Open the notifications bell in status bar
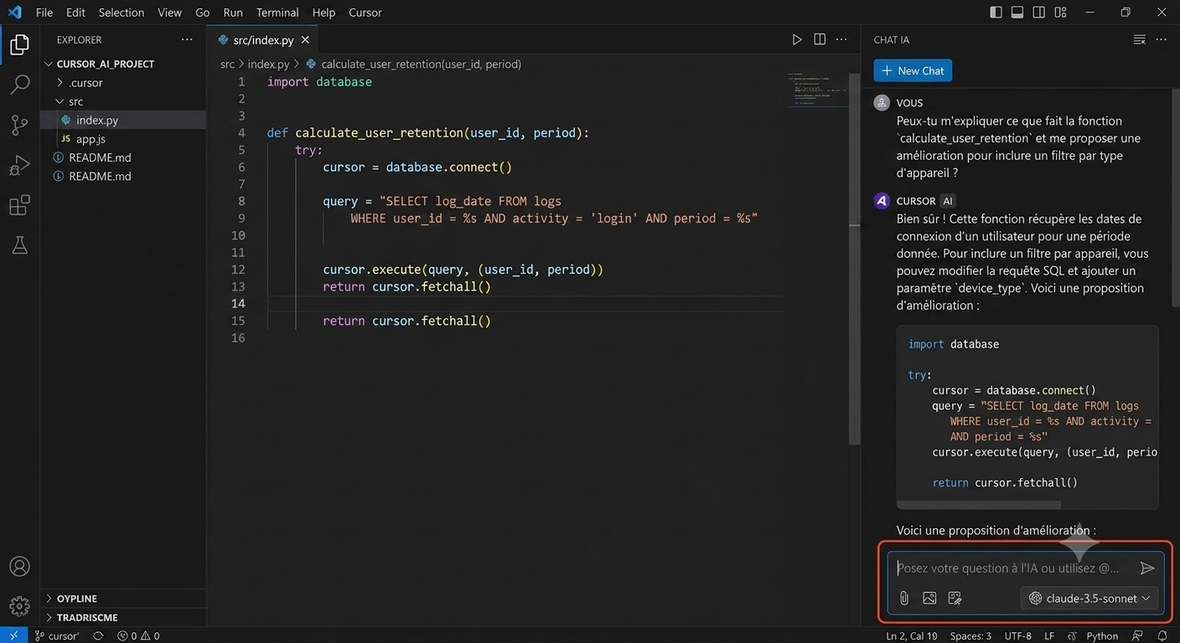Screen dimensions: 1180x643 1163,636
